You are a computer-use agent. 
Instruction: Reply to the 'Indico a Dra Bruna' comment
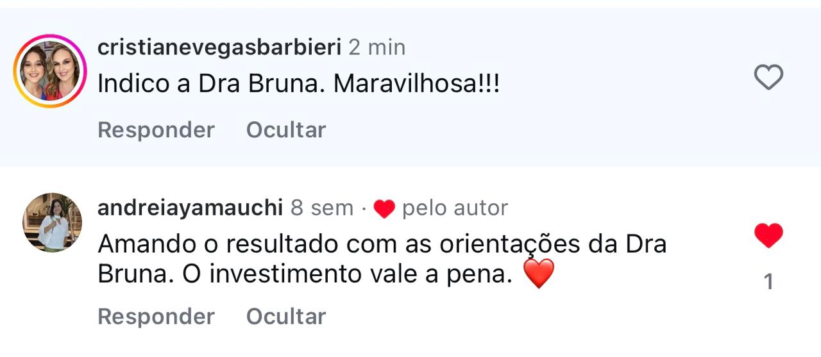[x=156, y=130]
